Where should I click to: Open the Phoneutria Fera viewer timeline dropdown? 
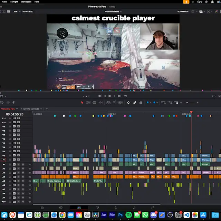[121, 11]
